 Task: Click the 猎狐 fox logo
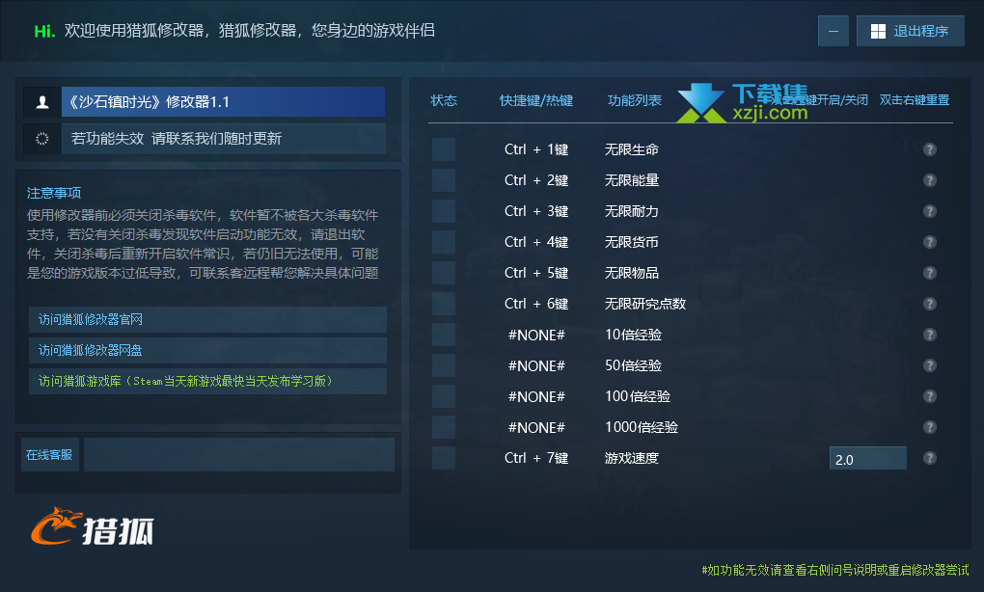pos(93,526)
